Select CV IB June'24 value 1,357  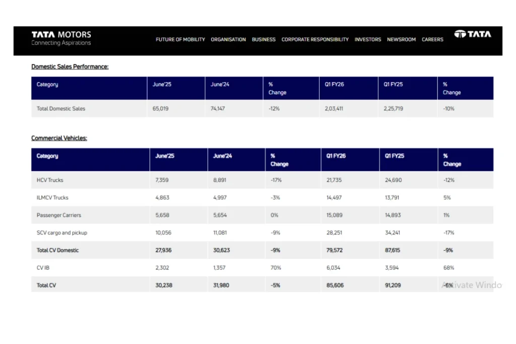[219, 268]
